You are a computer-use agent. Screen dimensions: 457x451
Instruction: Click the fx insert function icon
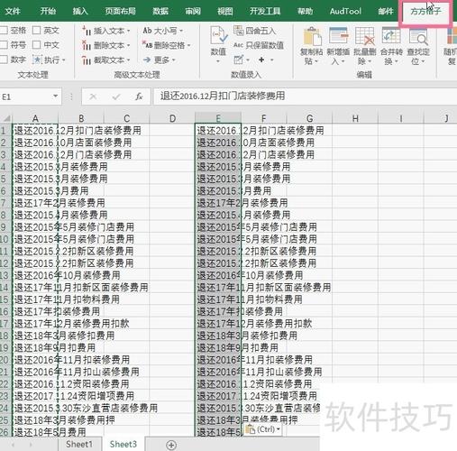coord(139,97)
